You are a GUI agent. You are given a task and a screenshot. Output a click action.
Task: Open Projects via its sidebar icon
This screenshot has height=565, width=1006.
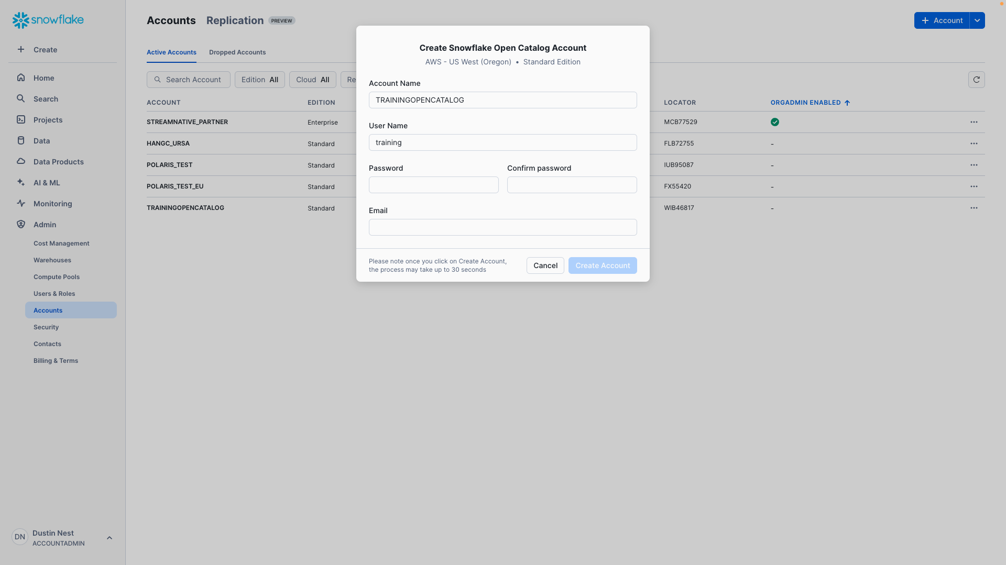21,119
